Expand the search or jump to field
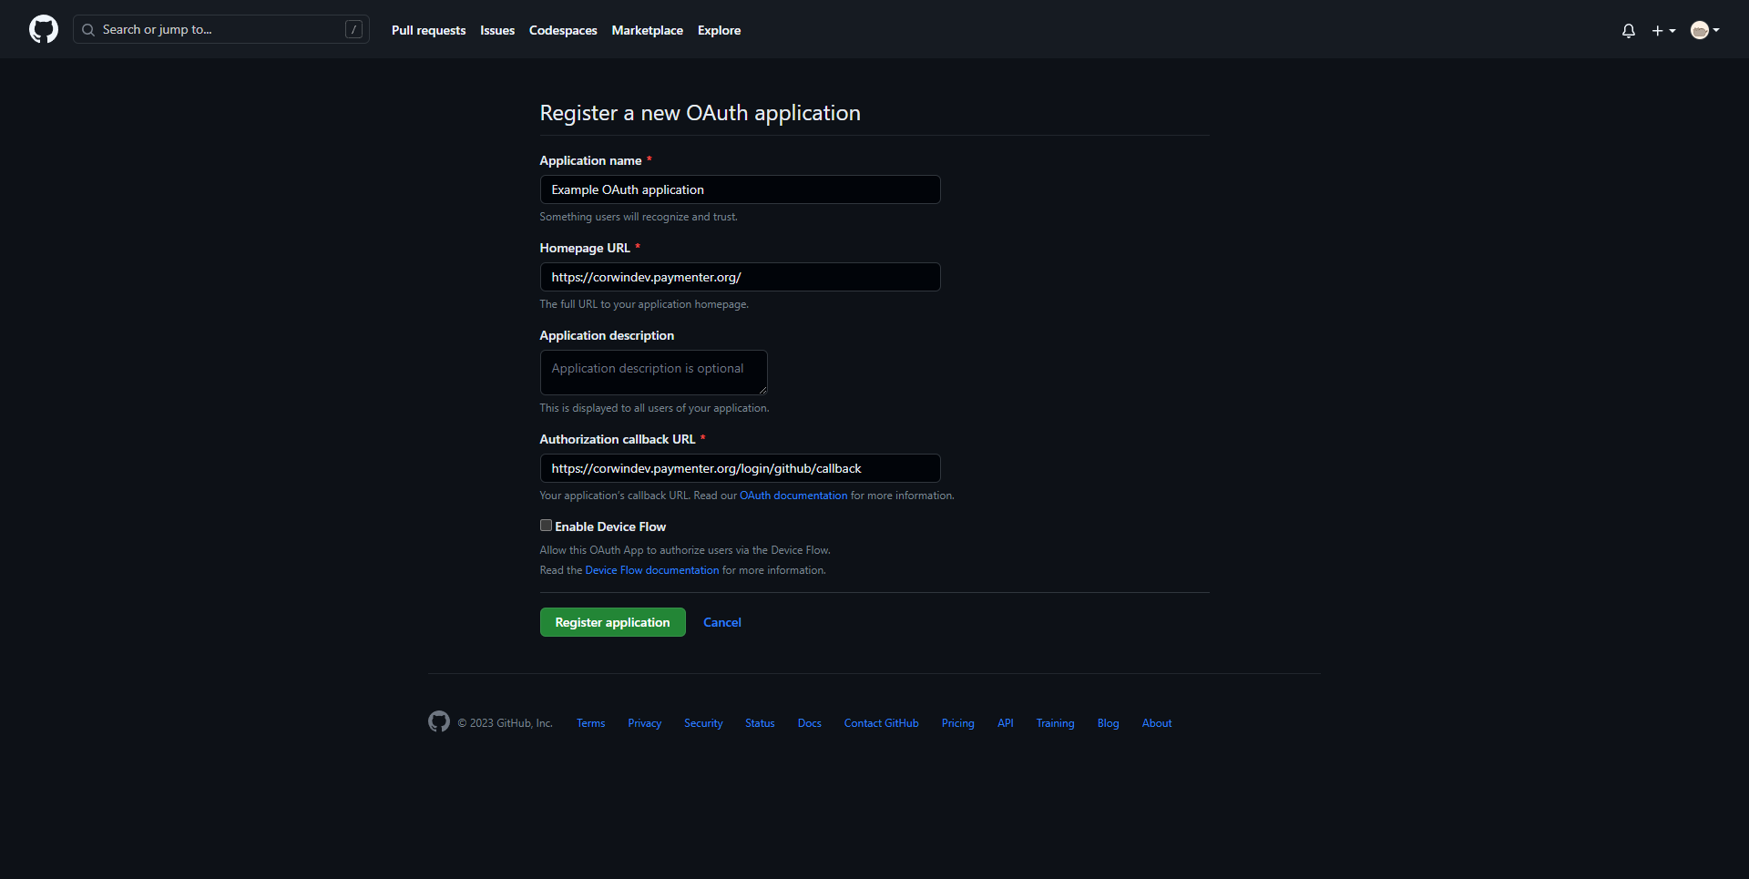 pyautogui.click(x=210, y=29)
